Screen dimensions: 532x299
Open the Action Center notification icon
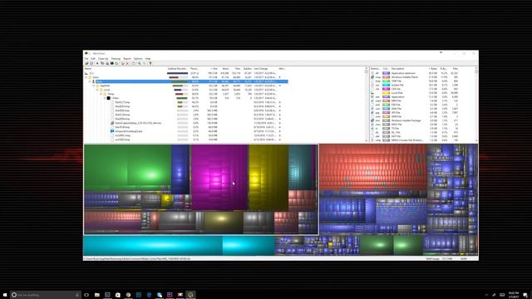coord(525,295)
